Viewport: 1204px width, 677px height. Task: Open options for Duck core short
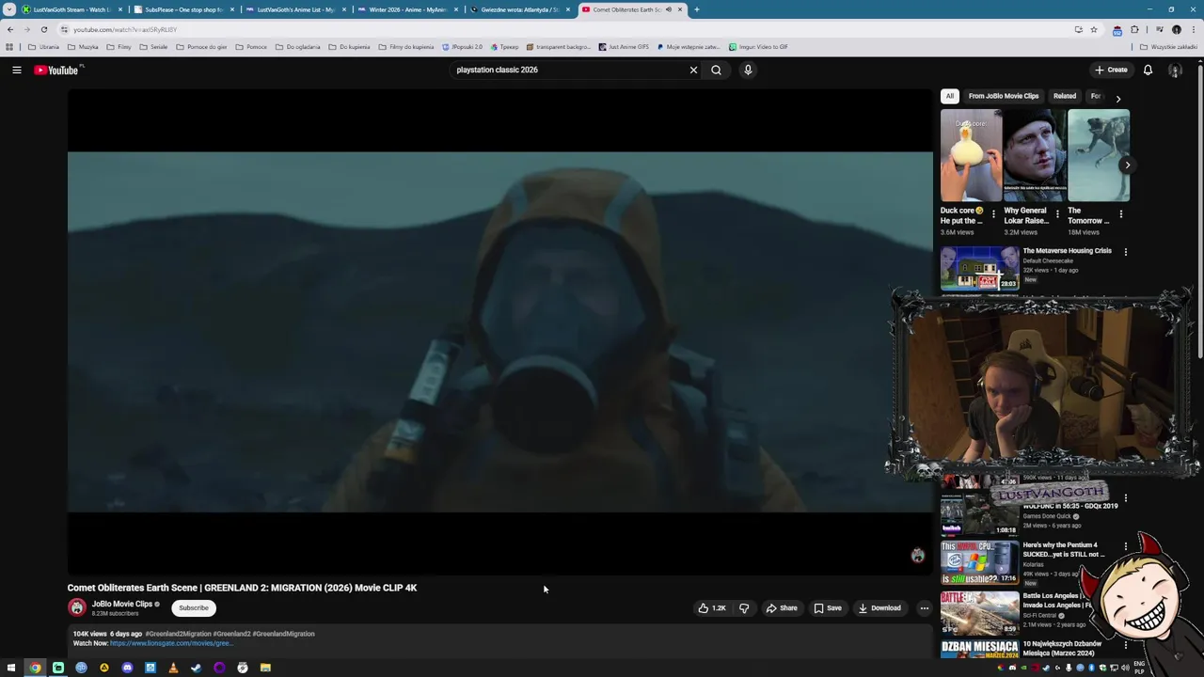click(x=993, y=214)
